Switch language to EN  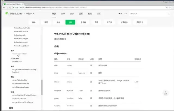coord(126,14)
